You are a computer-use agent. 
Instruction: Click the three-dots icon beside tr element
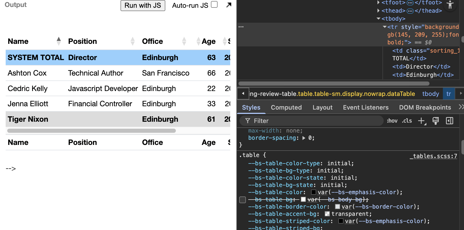[241, 27]
